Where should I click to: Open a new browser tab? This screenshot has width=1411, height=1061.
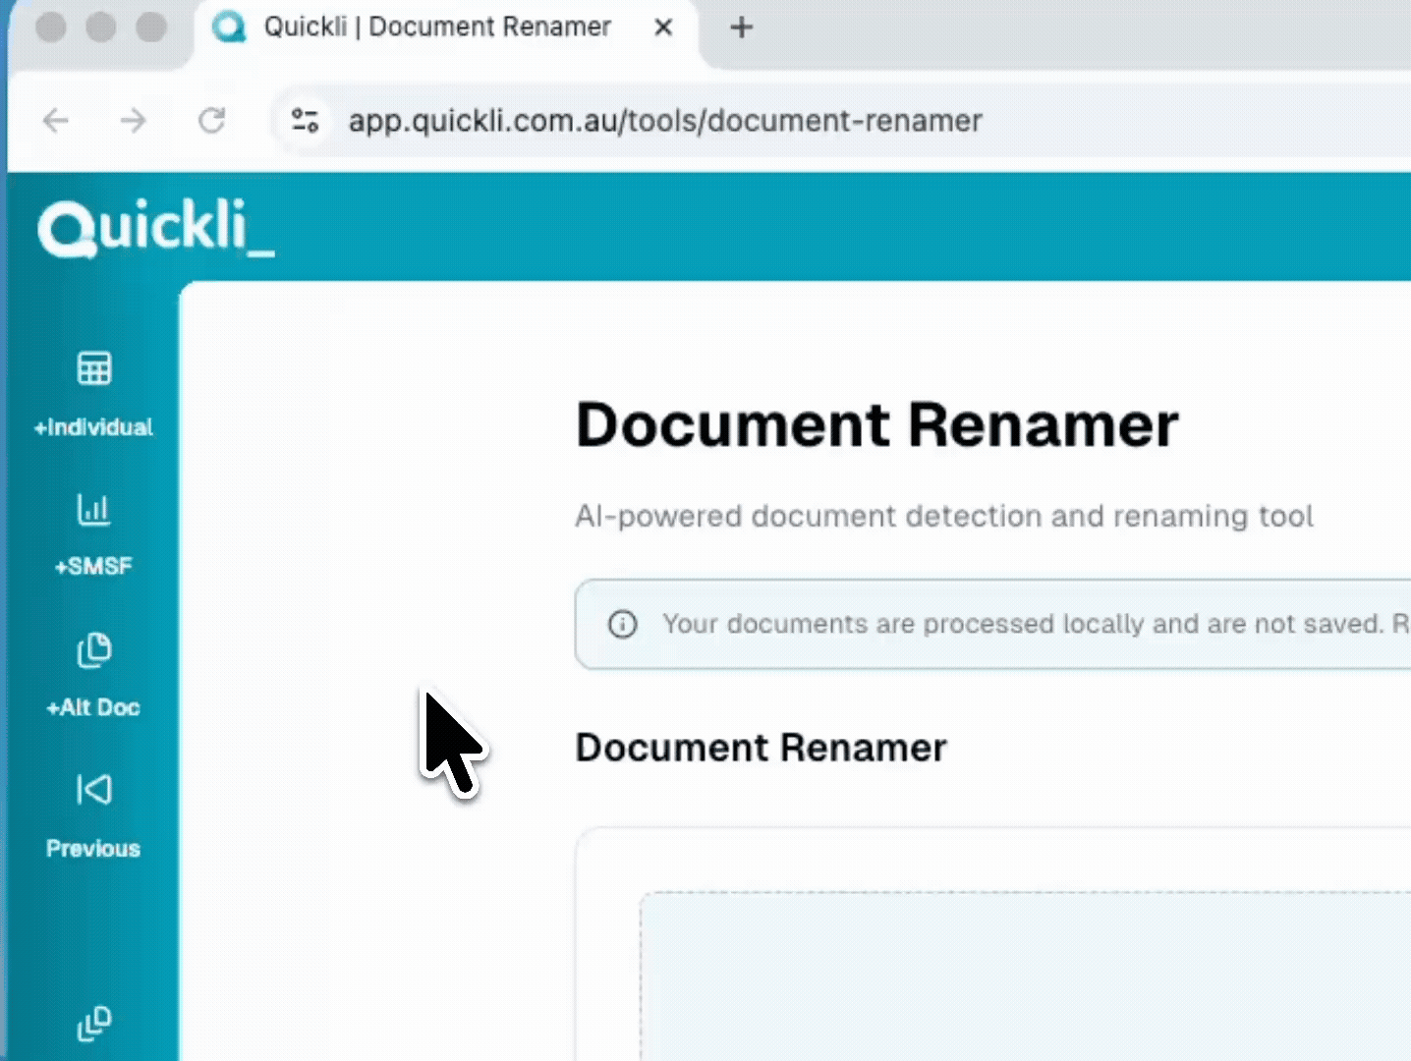point(740,28)
